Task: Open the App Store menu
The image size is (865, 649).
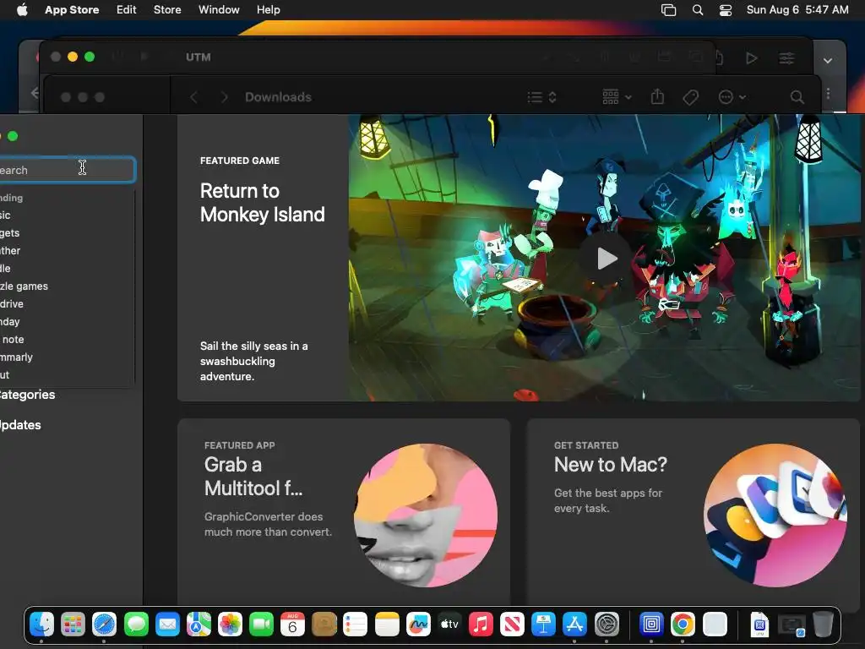Action: click(72, 10)
